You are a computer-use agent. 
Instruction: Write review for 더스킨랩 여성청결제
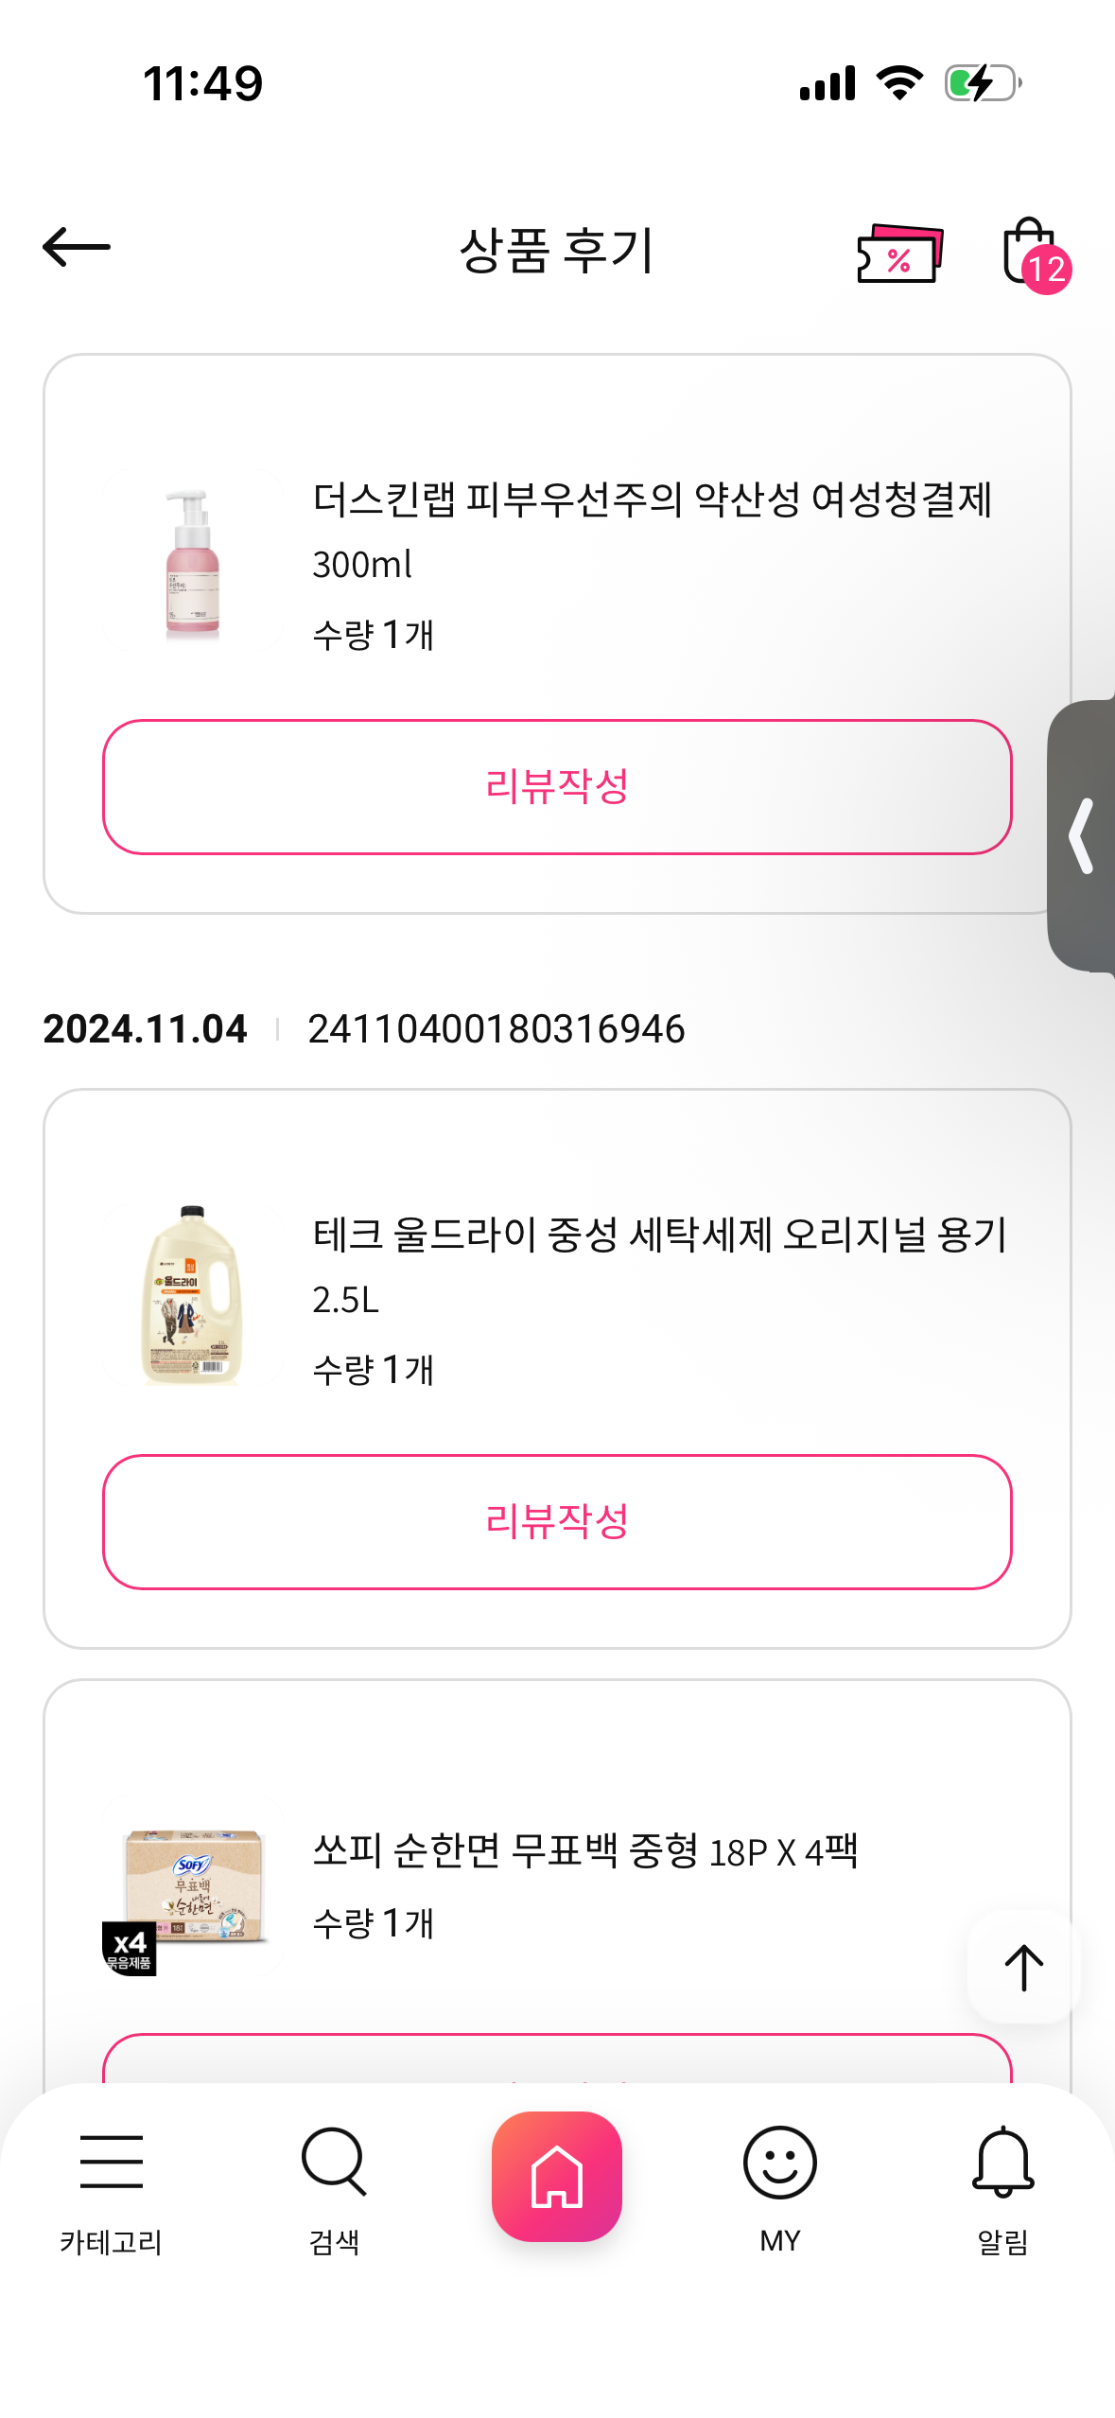pyautogui.click(x=557, y=787)
